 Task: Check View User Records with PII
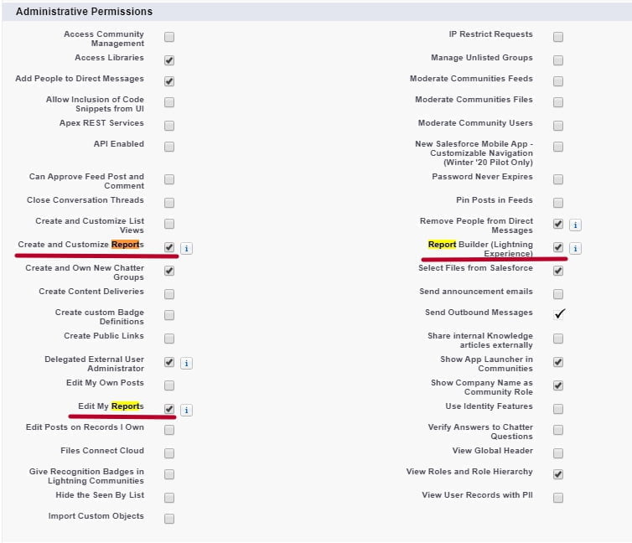tap(558, 498)
